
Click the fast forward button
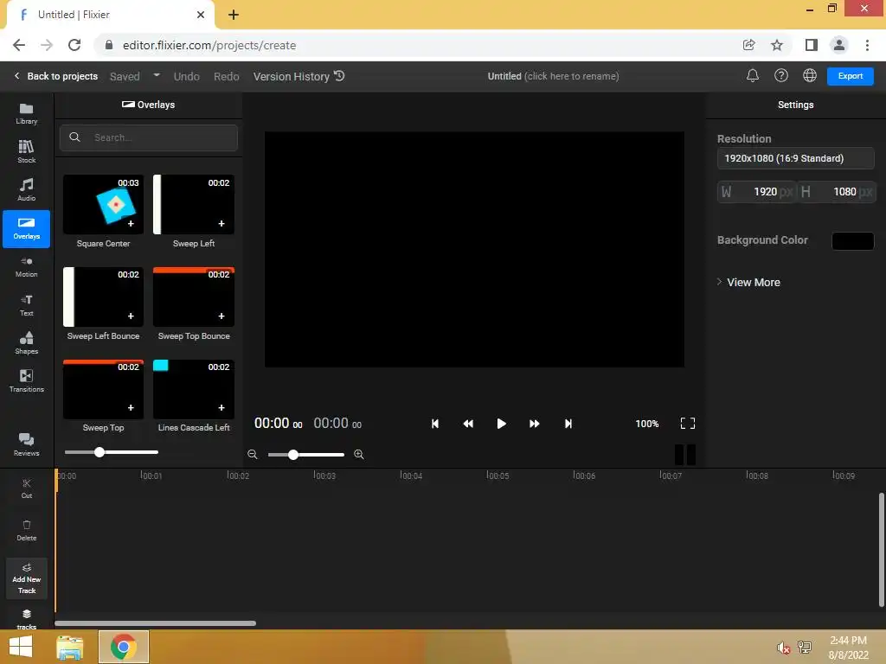[x=534, y=424]
